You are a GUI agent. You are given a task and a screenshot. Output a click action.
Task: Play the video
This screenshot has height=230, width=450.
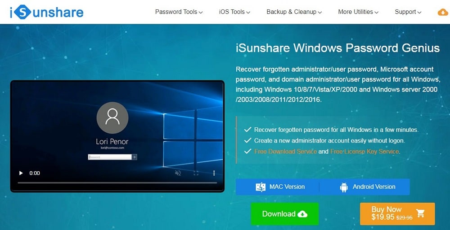[x=21, y=173]
